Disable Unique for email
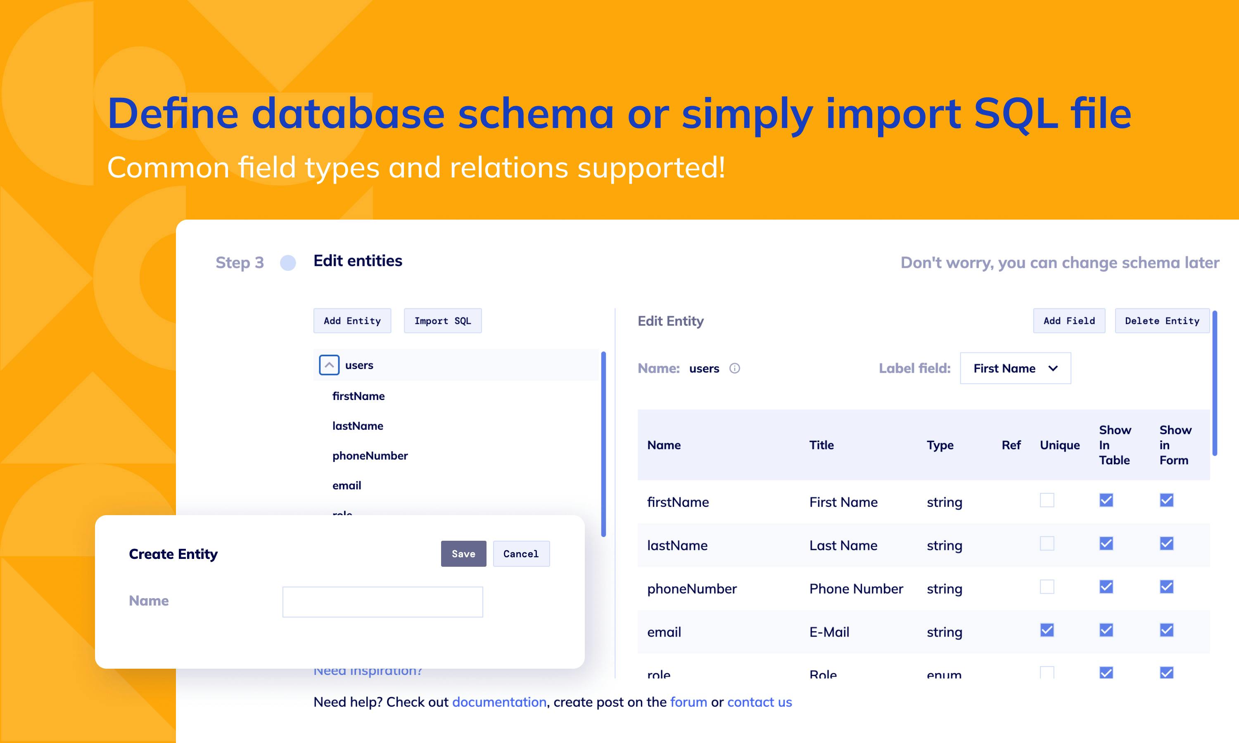Viewport: 1239px width, 743px height. (x=1047, y=630)
